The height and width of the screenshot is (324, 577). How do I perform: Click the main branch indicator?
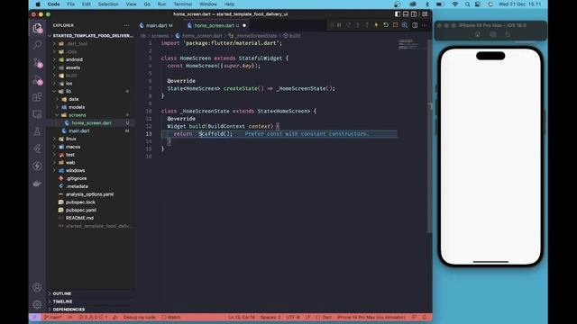pyautogui.click(x=53, y=318)
